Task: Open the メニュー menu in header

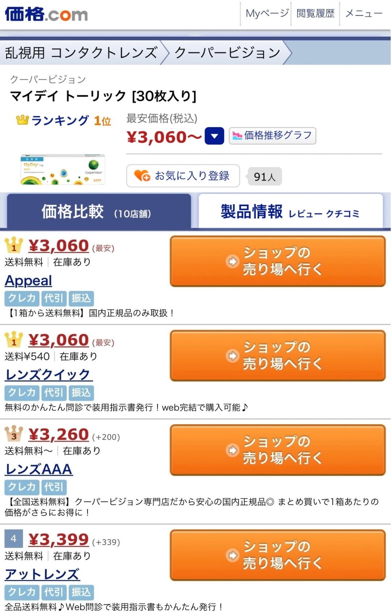Action: pyautogui.click(x=364, y=13)
